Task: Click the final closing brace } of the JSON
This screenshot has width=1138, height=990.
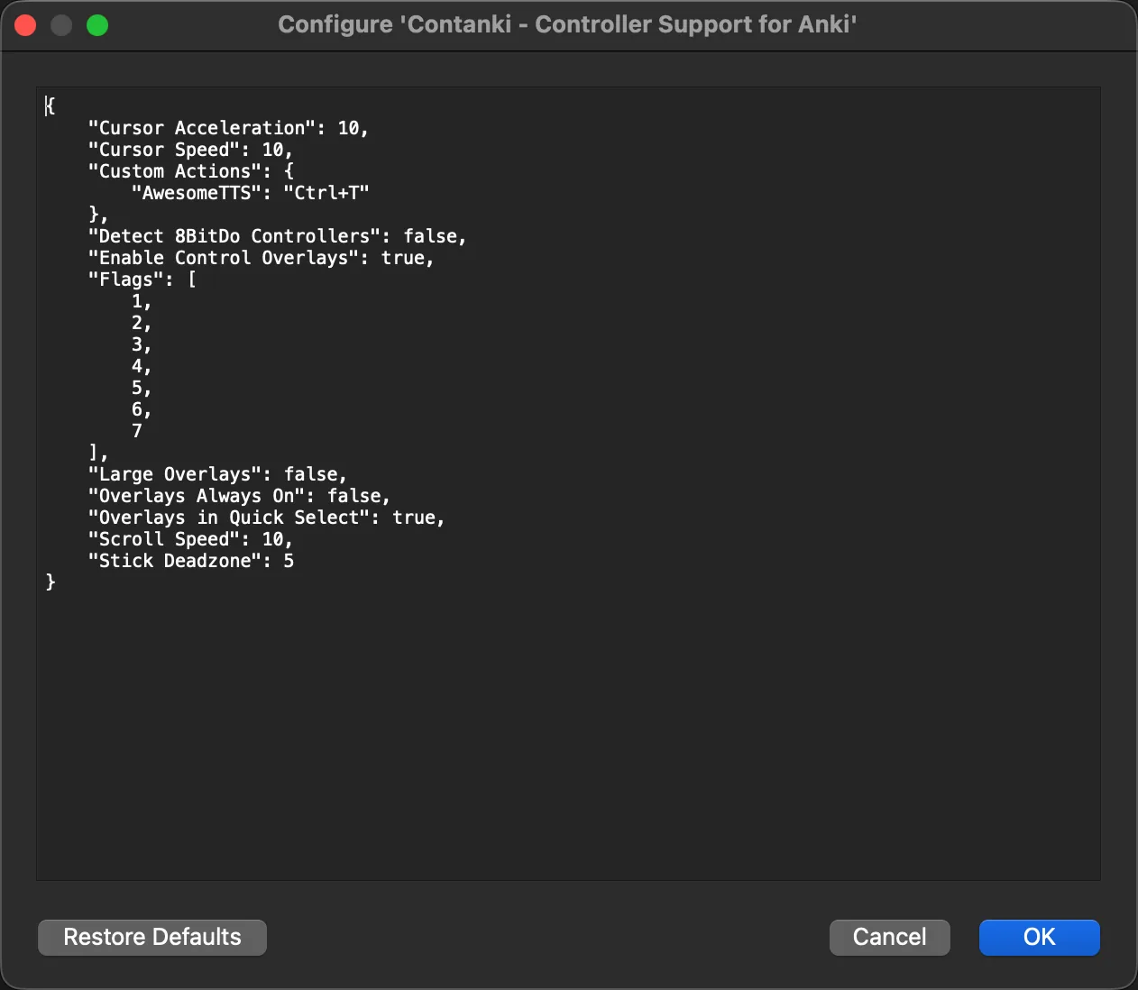Action: click(x=50, y=582)
